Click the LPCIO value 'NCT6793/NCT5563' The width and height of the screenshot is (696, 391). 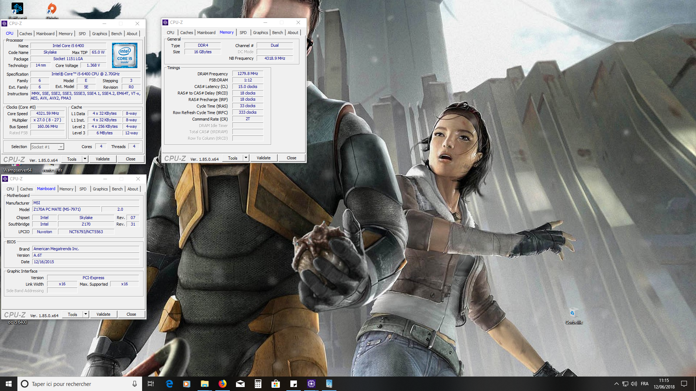(x=86, y=232)
